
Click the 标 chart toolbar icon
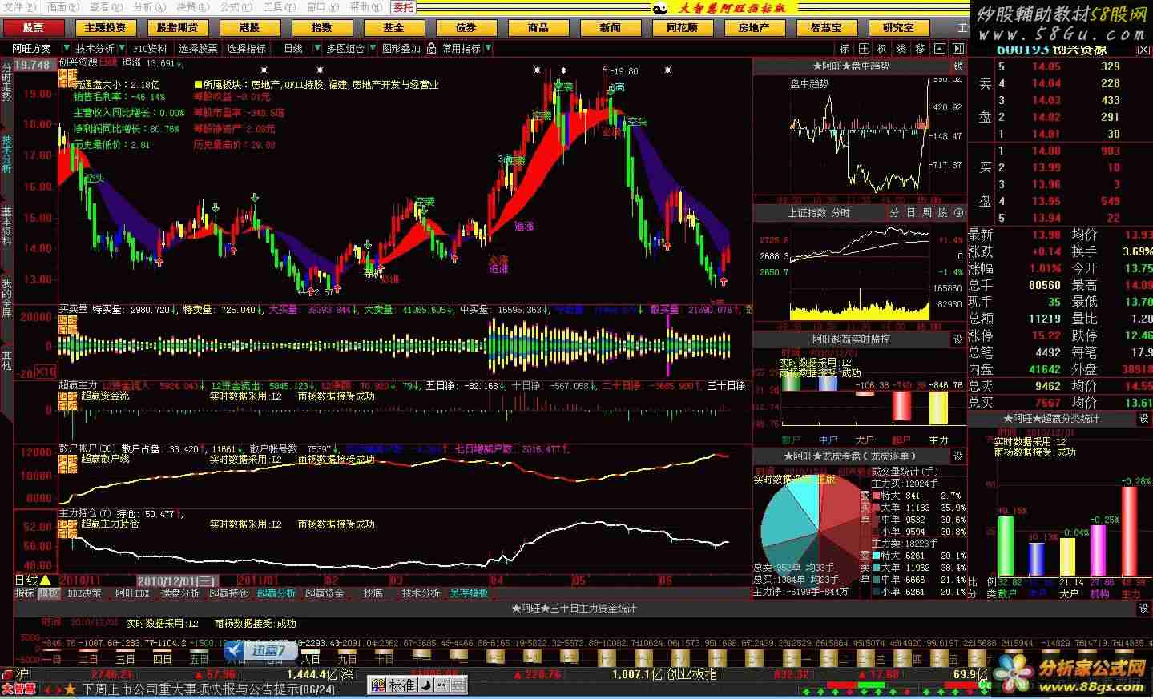pyautogui.click(x=845, y=49)
